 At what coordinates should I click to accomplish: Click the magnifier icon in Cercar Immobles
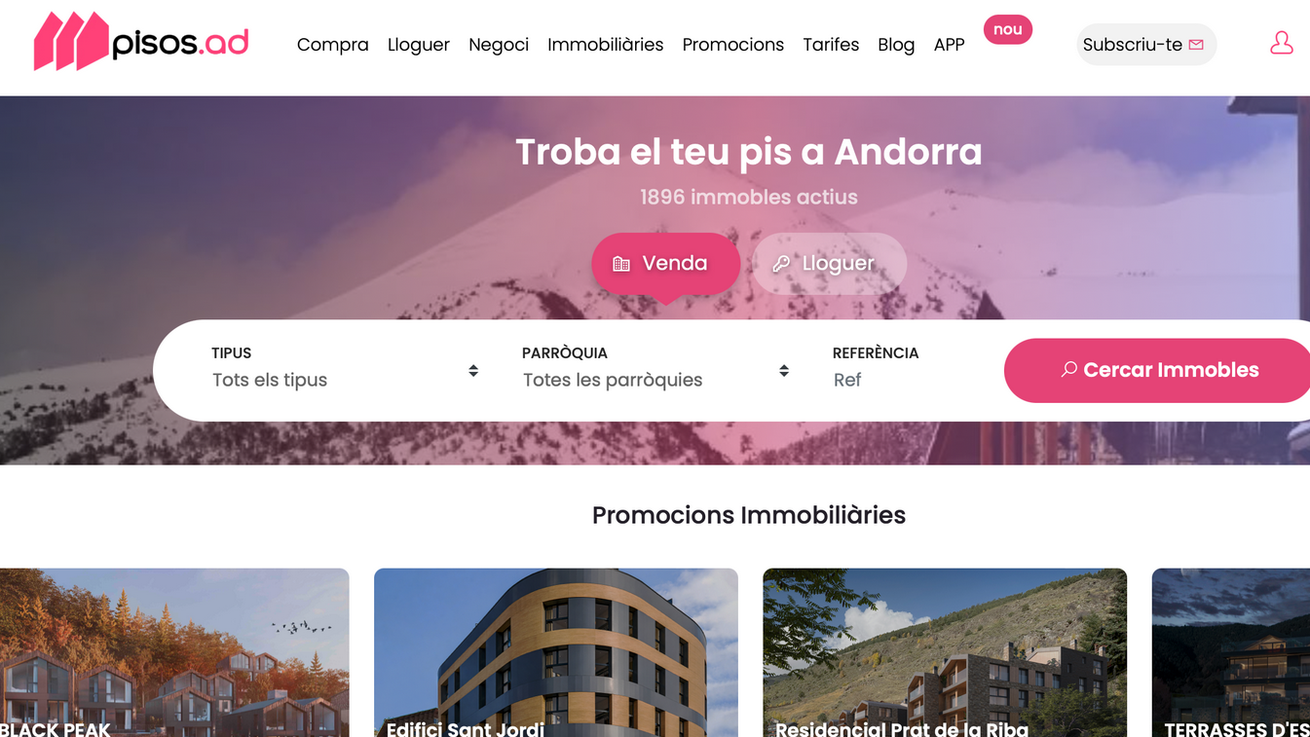tap(1068, 370)
